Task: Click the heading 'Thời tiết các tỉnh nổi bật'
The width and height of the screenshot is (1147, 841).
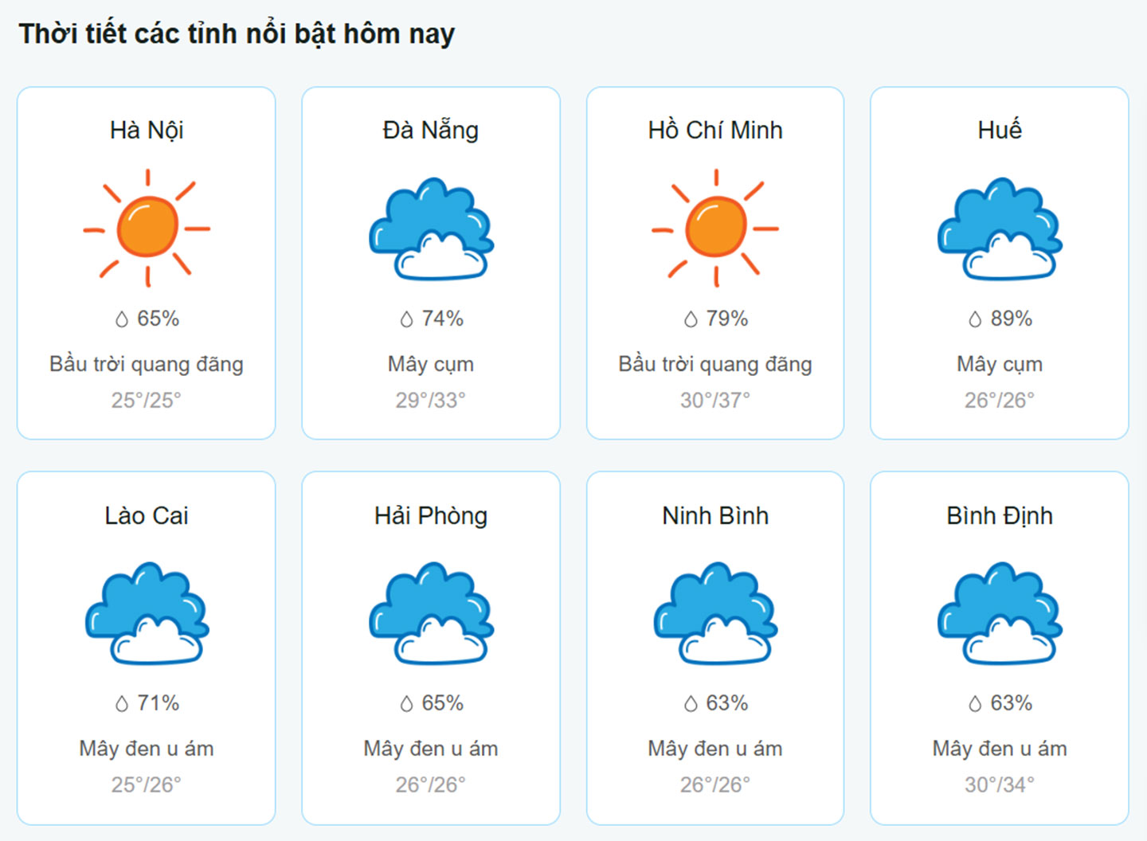Action: pyautogui.click(x=237, y=34)
